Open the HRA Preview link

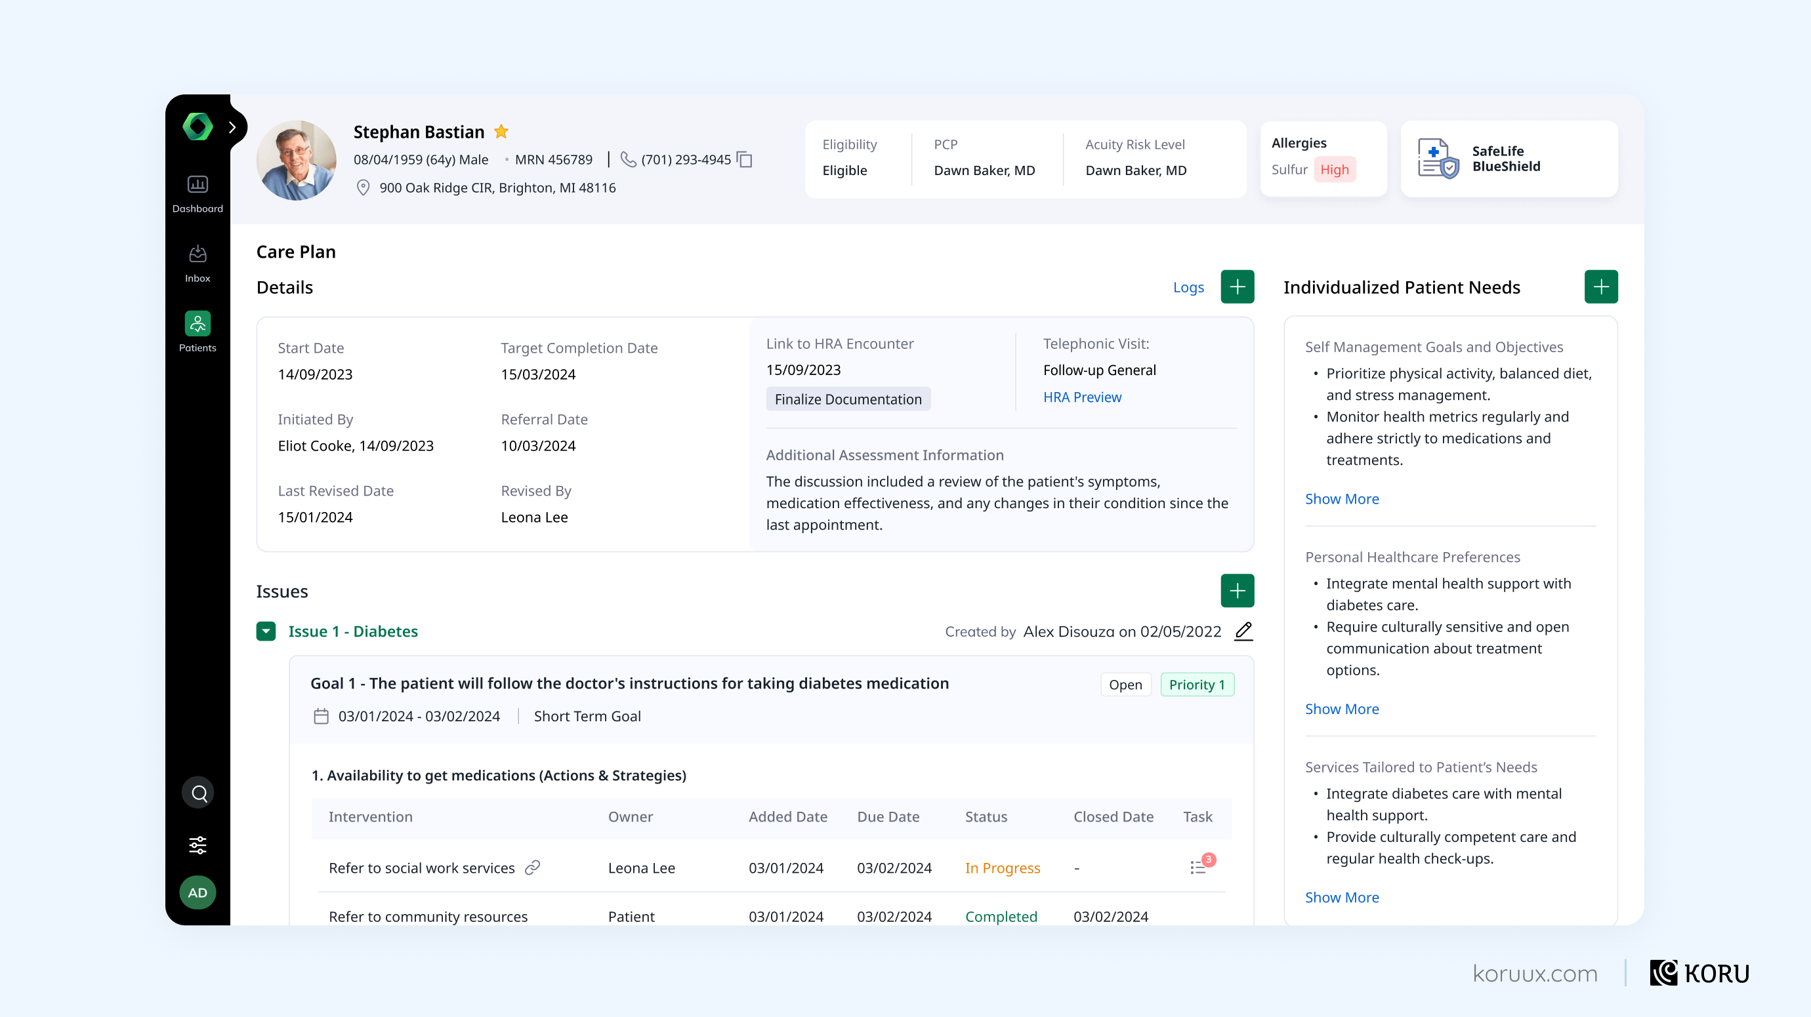pyautogui.click(x=1083, y=397)
